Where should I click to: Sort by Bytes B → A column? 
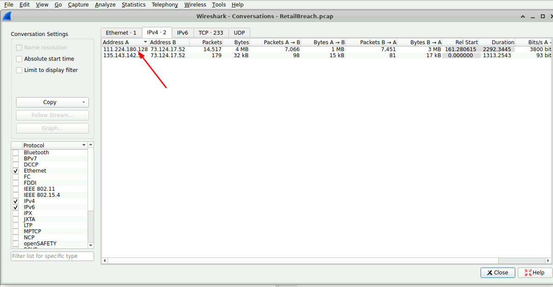(x=417, y=42)
